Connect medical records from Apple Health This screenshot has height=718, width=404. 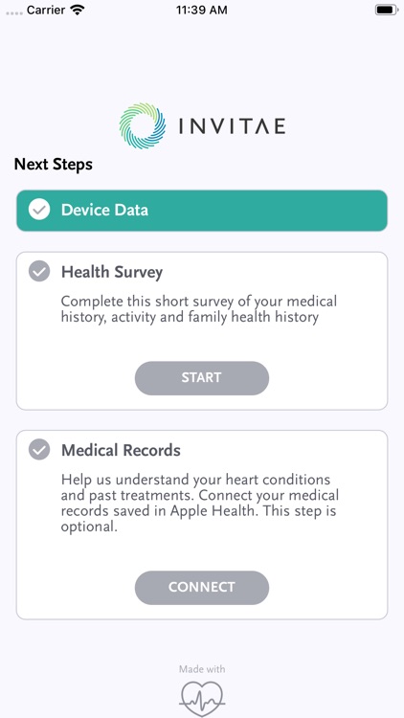[x=202, y=588]
